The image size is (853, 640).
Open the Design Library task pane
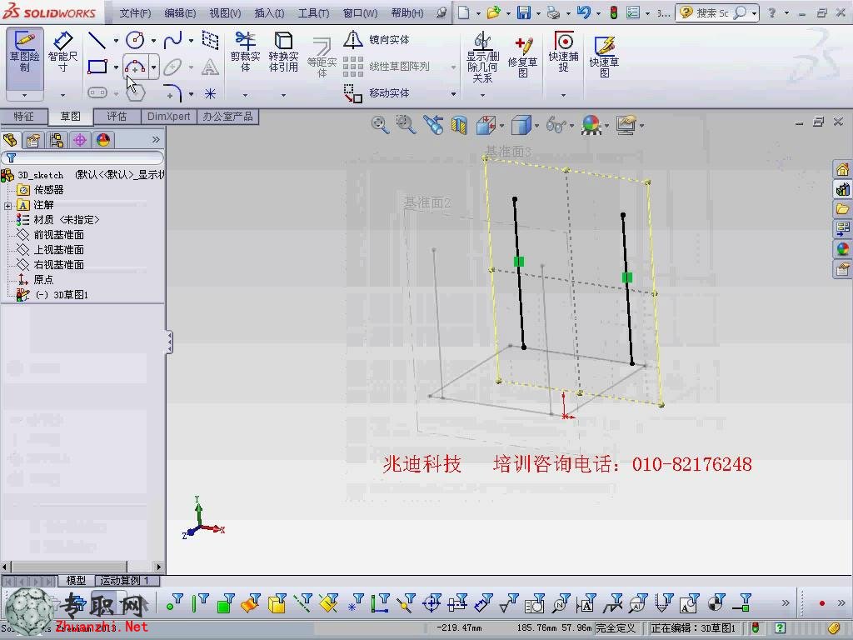point(843,189)
